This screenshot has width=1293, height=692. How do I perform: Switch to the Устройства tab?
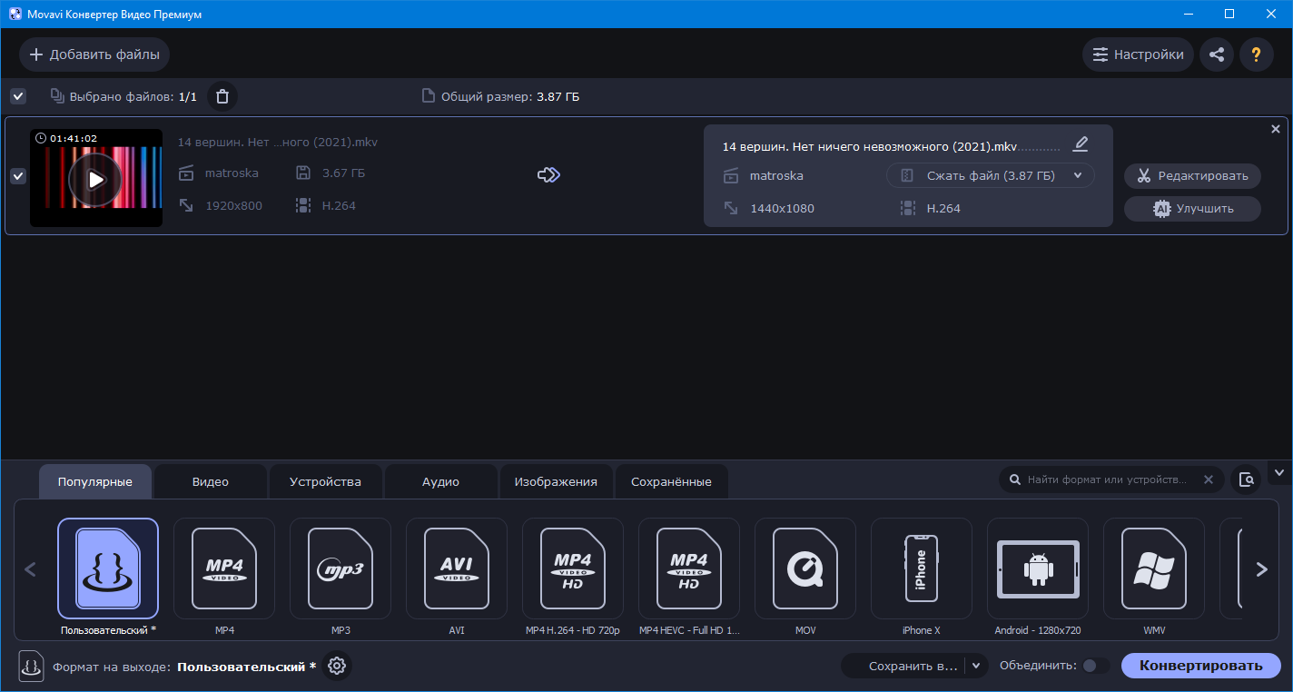click(325, 481)
